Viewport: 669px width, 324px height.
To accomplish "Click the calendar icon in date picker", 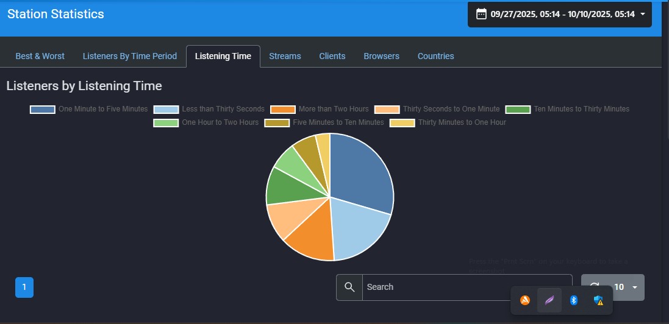I will 481,14.
